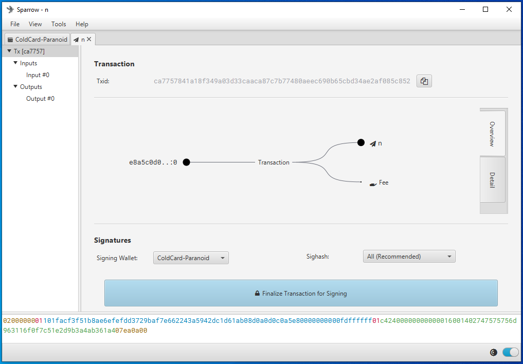Open the Tools menu
Image resolution: width=523 pixels, height=364 pixels.
59,24
